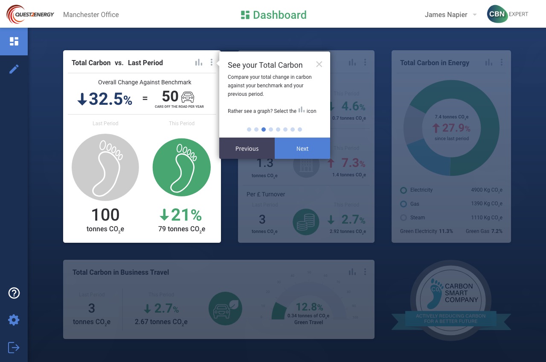Select the Electricity legend radio button

404,190
